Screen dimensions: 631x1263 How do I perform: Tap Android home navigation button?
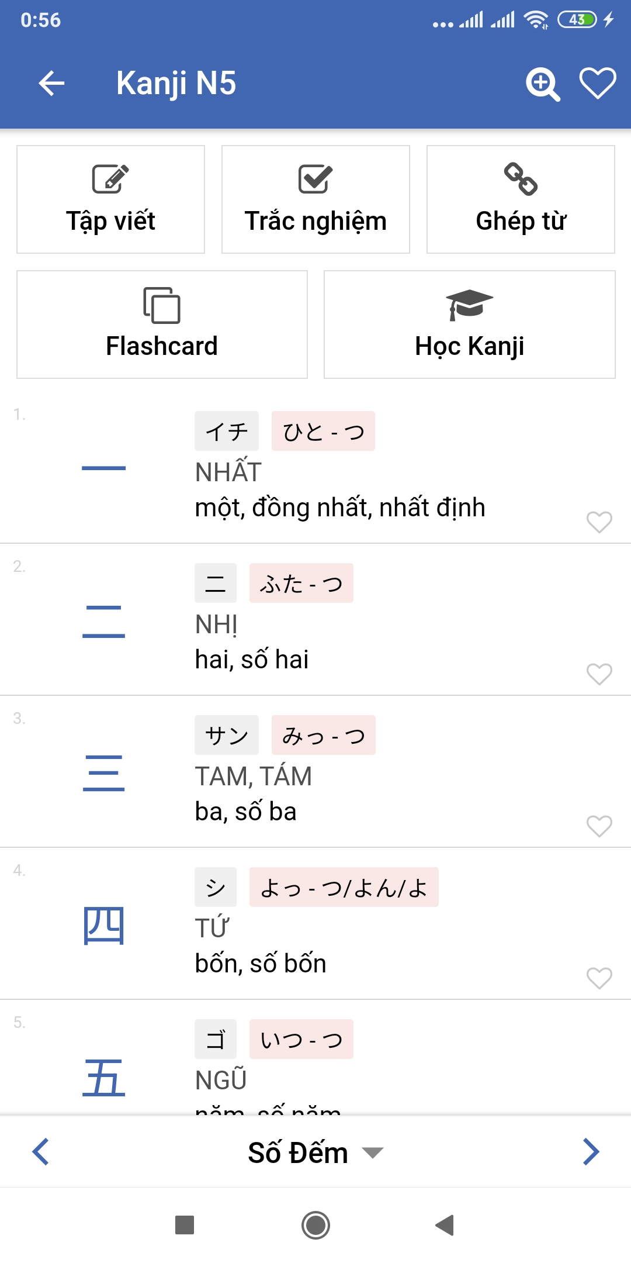coord(315,1225)
